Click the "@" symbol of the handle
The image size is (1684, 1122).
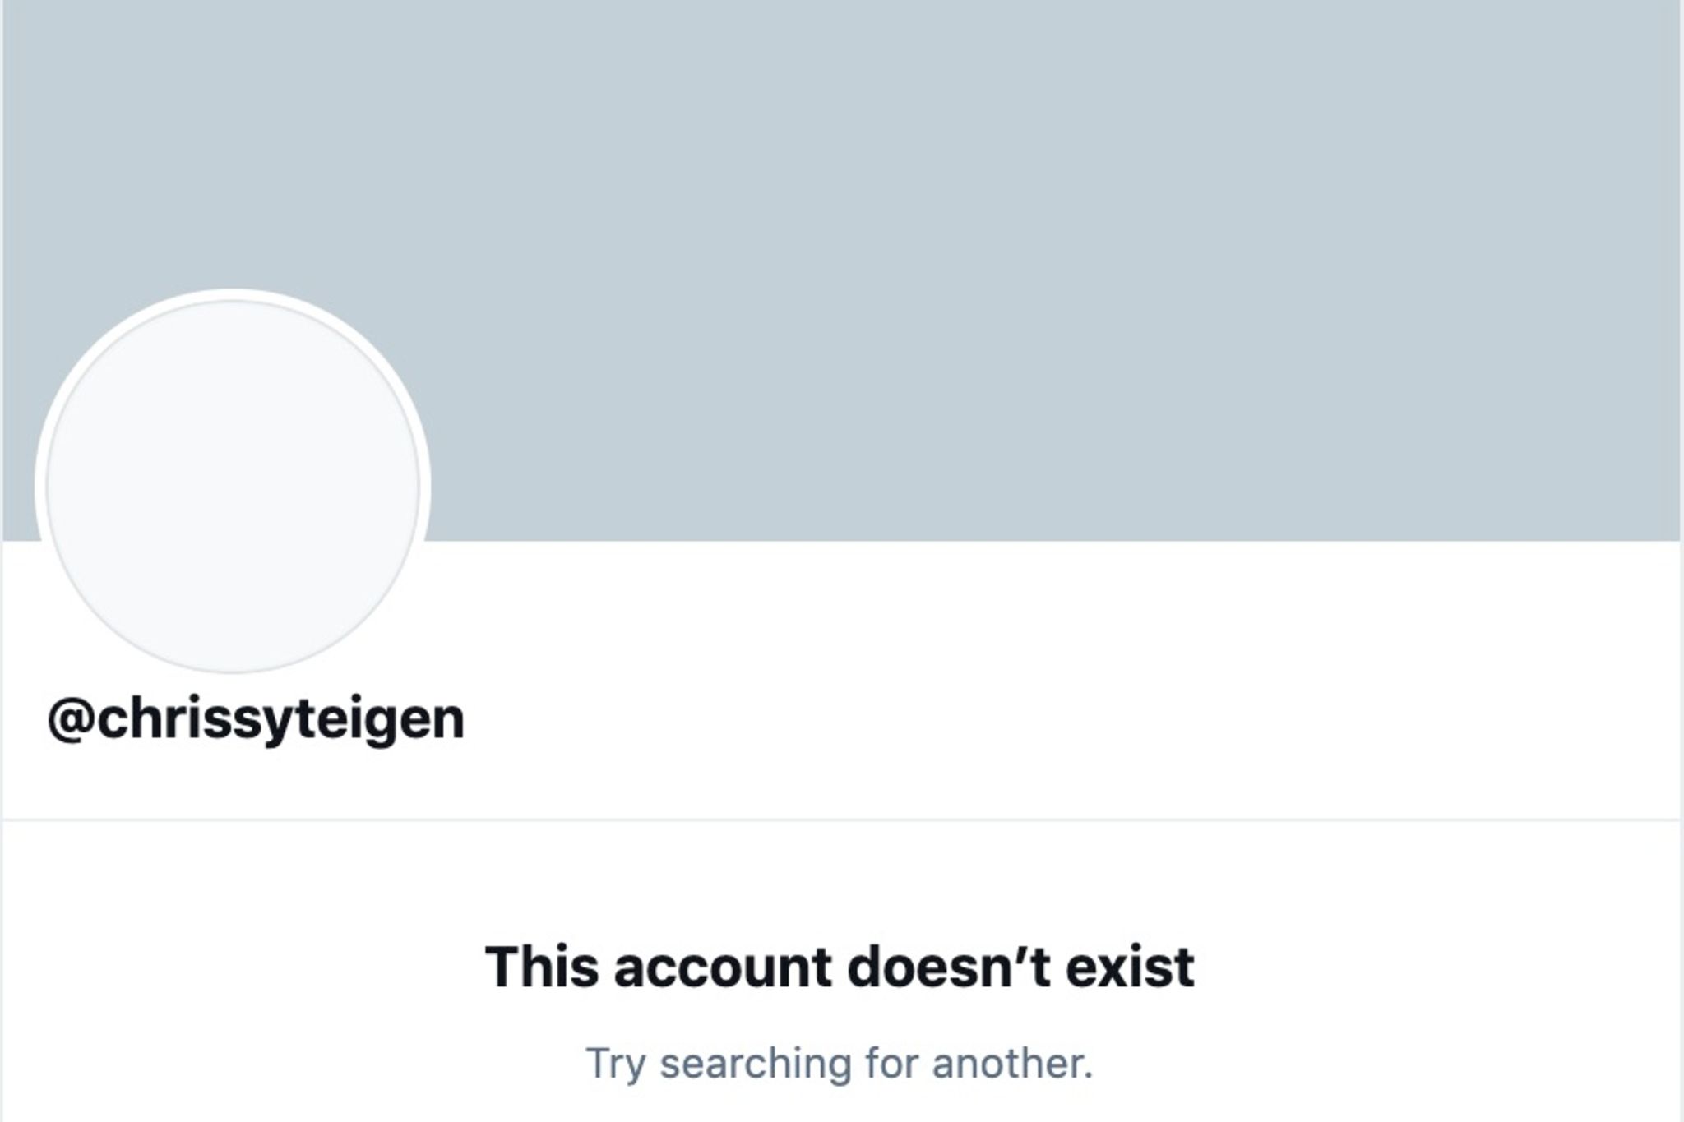point(72,721)
